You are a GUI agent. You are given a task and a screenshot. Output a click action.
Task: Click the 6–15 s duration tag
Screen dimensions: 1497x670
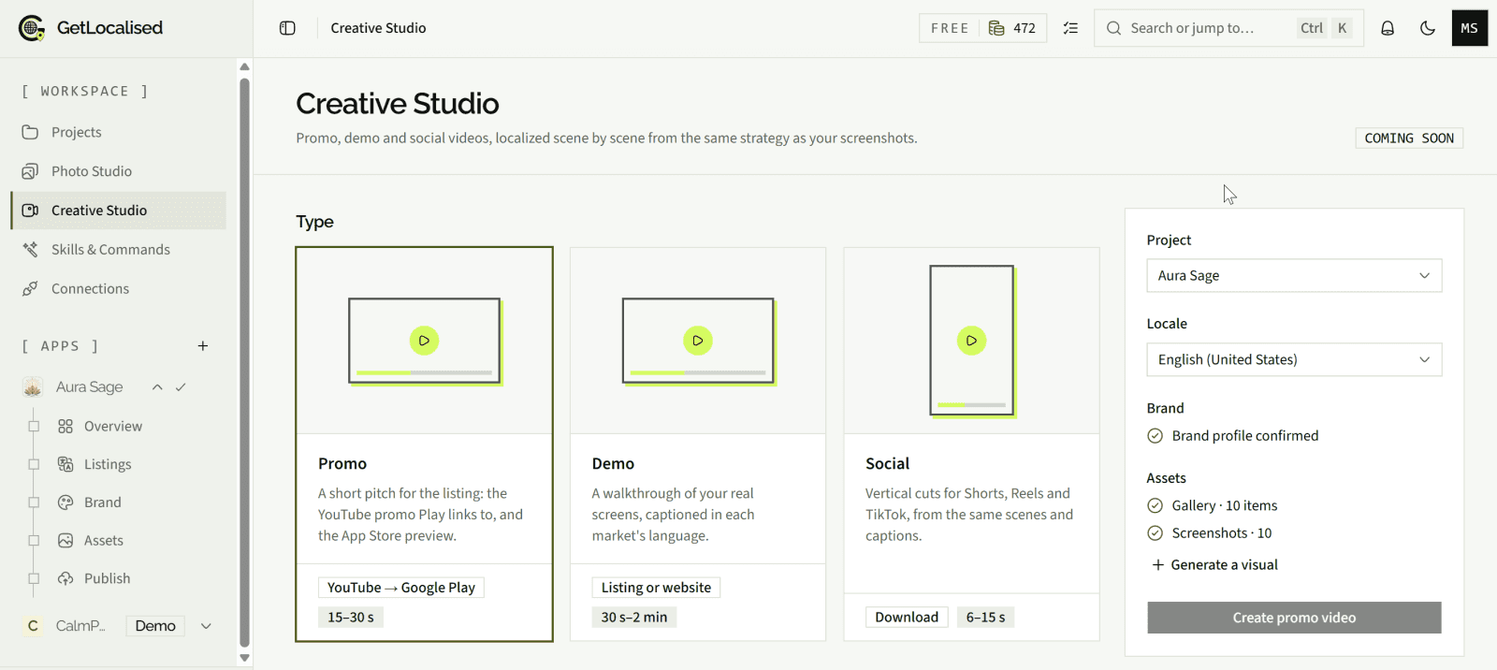pos(986,618)
